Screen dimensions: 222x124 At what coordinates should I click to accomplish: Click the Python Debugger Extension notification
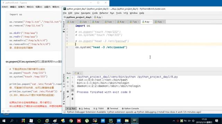tap(134, 112)
